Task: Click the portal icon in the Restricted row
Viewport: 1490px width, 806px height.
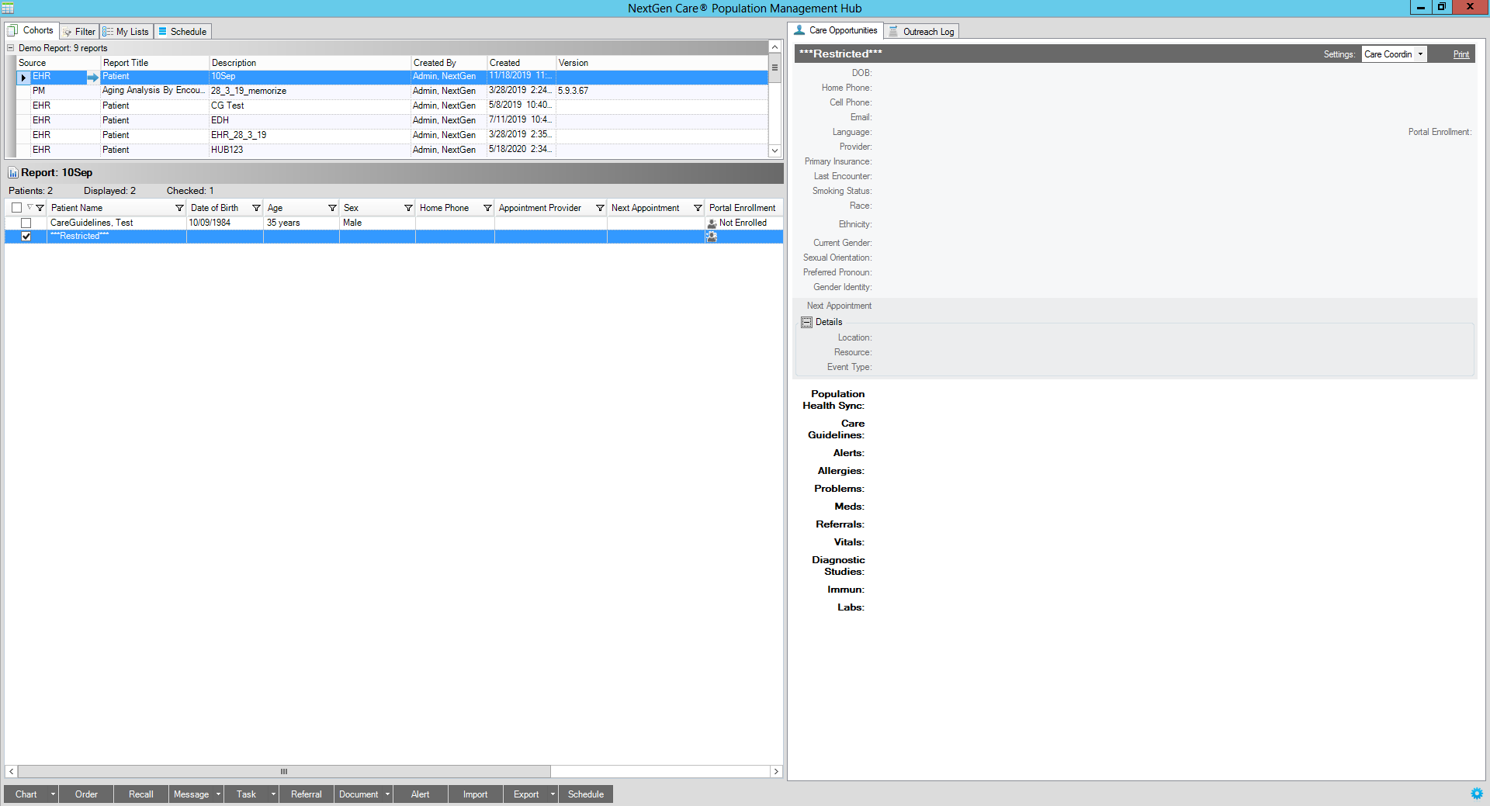Action: click(712, 237)
